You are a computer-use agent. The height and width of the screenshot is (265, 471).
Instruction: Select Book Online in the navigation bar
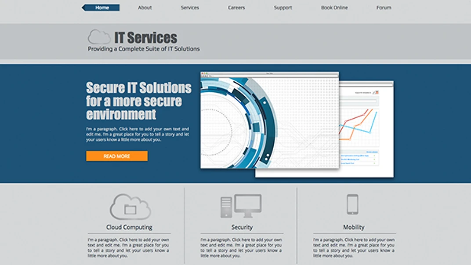[x=334, y=7]
